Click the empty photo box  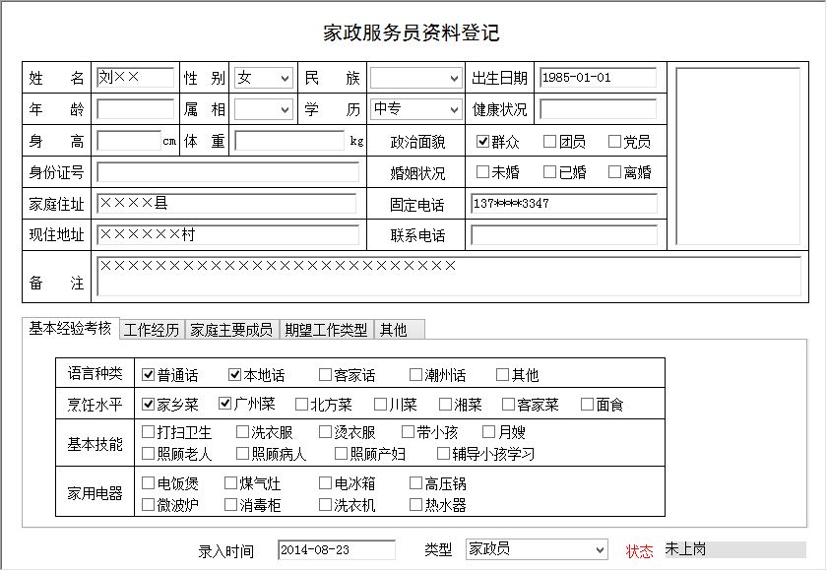click(737, 157)
